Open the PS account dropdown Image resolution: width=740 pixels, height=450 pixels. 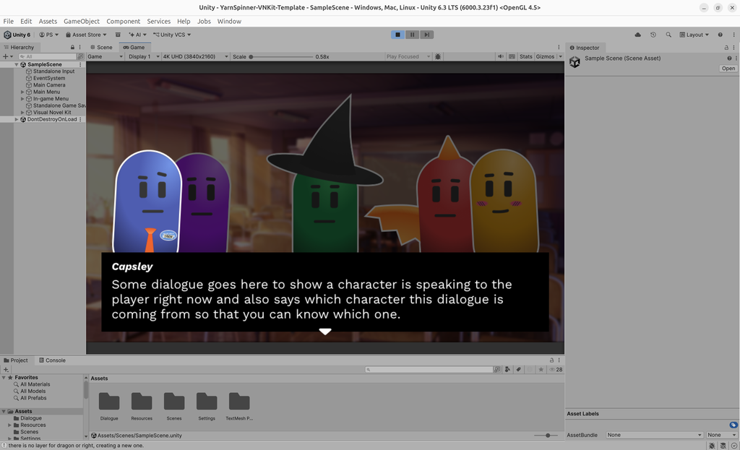[49, 35]
